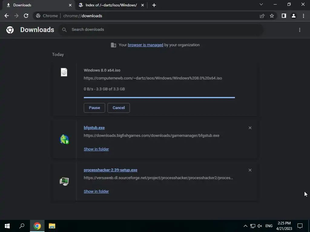The image size is (310, 232).
Task: Click the bfgstub.exe Big Fish icon
Action: click(x=64, y=139)
